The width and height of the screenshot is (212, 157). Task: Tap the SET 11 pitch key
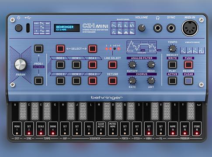(137, 129)
